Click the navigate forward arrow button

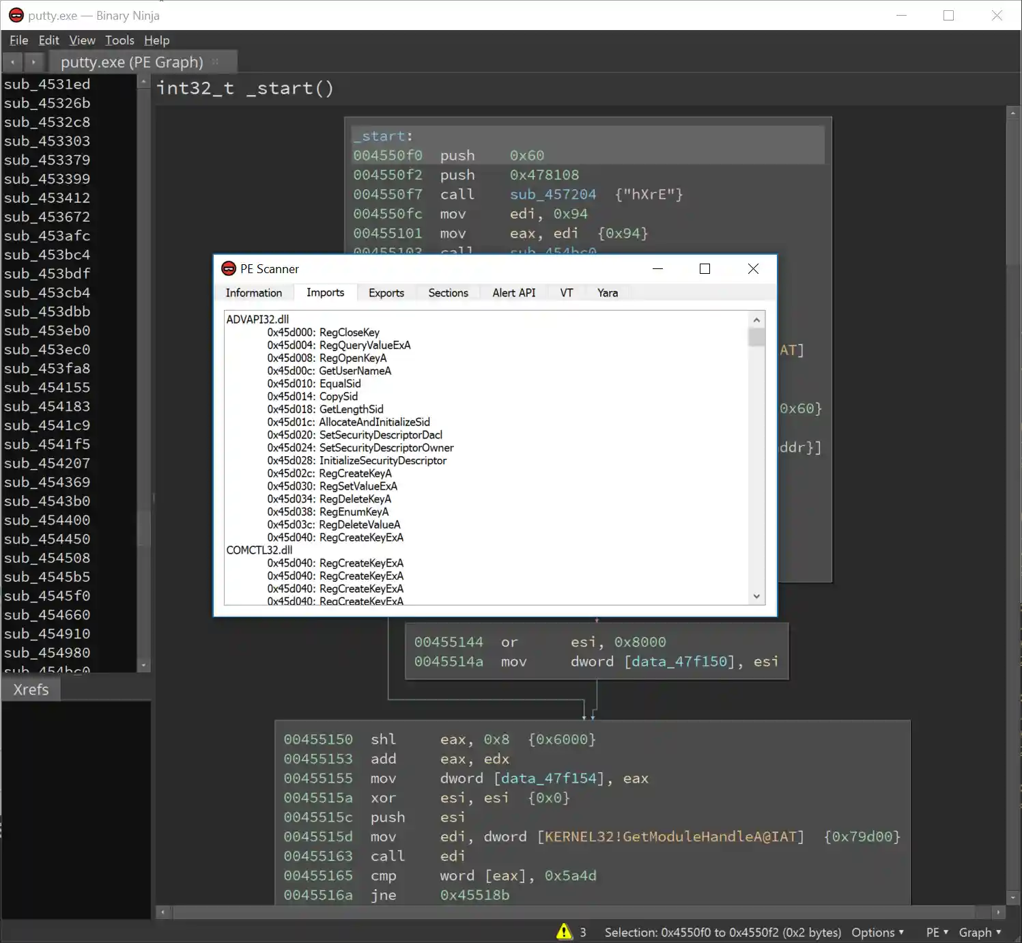pyautogui.click(x=33, y=62)
